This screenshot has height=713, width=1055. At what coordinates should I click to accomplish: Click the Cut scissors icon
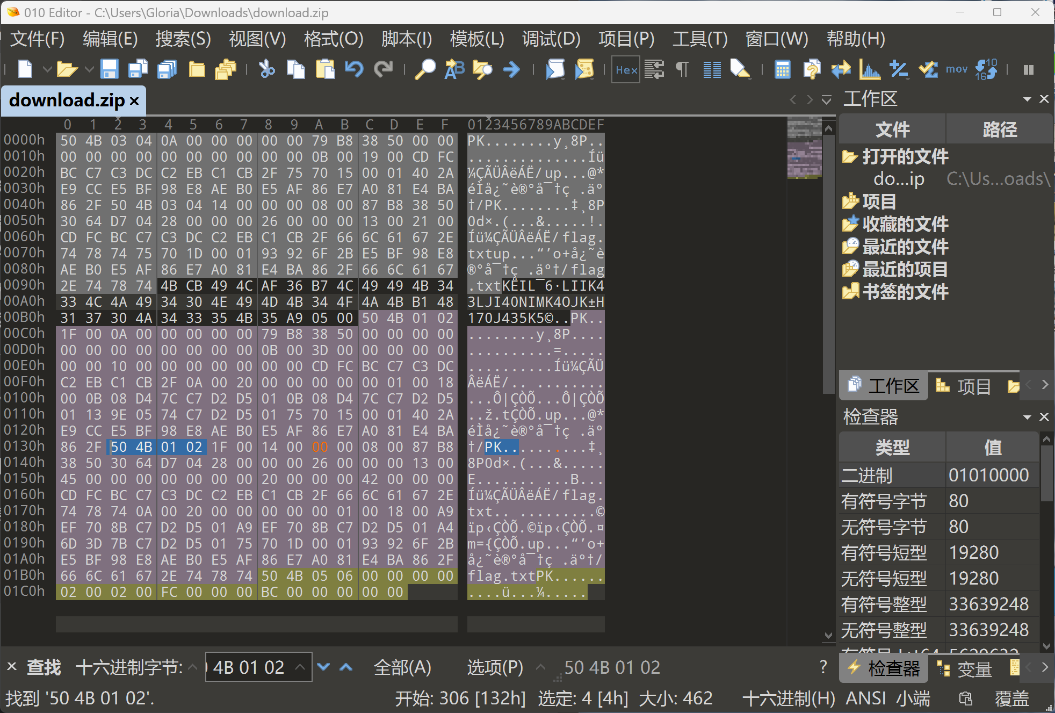tap(266, 69)
